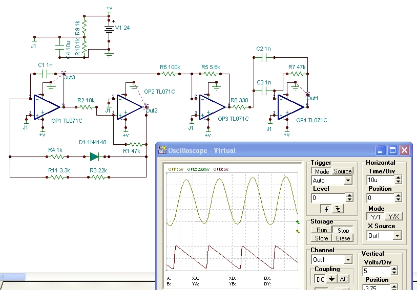Click the Run storage button
The image size is (417, 290).
pyautogui.click(x=322, y=230)
